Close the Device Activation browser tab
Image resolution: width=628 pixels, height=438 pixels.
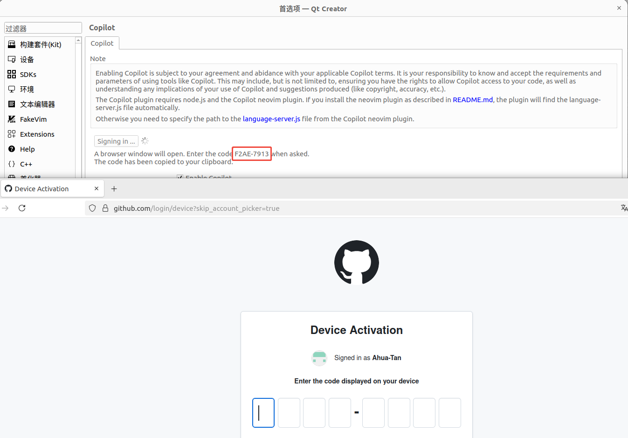97,188
